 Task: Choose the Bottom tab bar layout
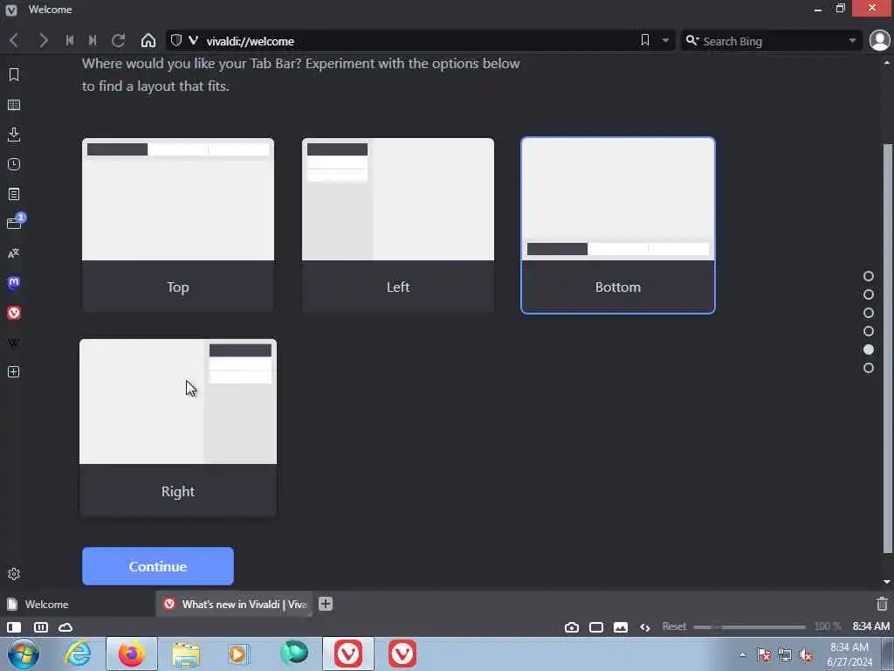pos(618,225)
